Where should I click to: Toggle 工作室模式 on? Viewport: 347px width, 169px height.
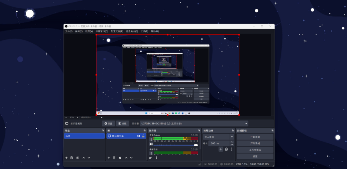tap(255, 150)
